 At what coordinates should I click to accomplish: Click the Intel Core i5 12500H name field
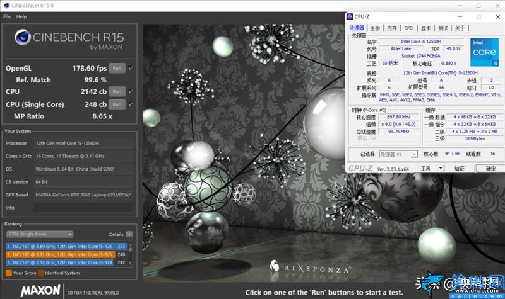click(420, 42)
